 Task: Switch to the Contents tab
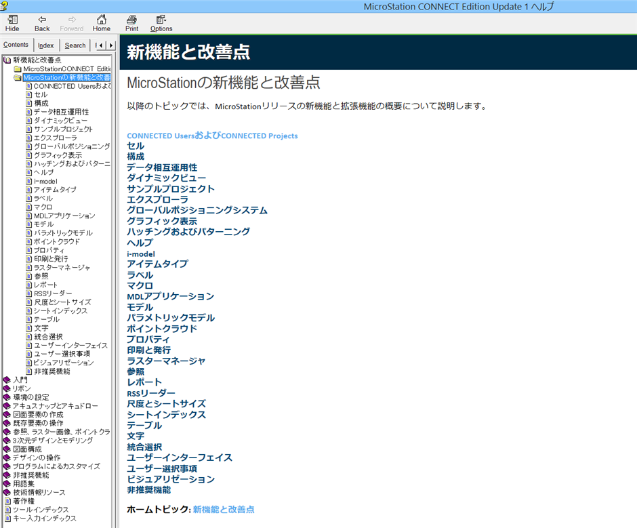[16, 45]
